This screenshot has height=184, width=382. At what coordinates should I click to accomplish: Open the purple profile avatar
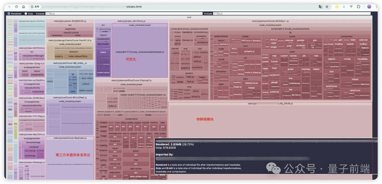369,7
